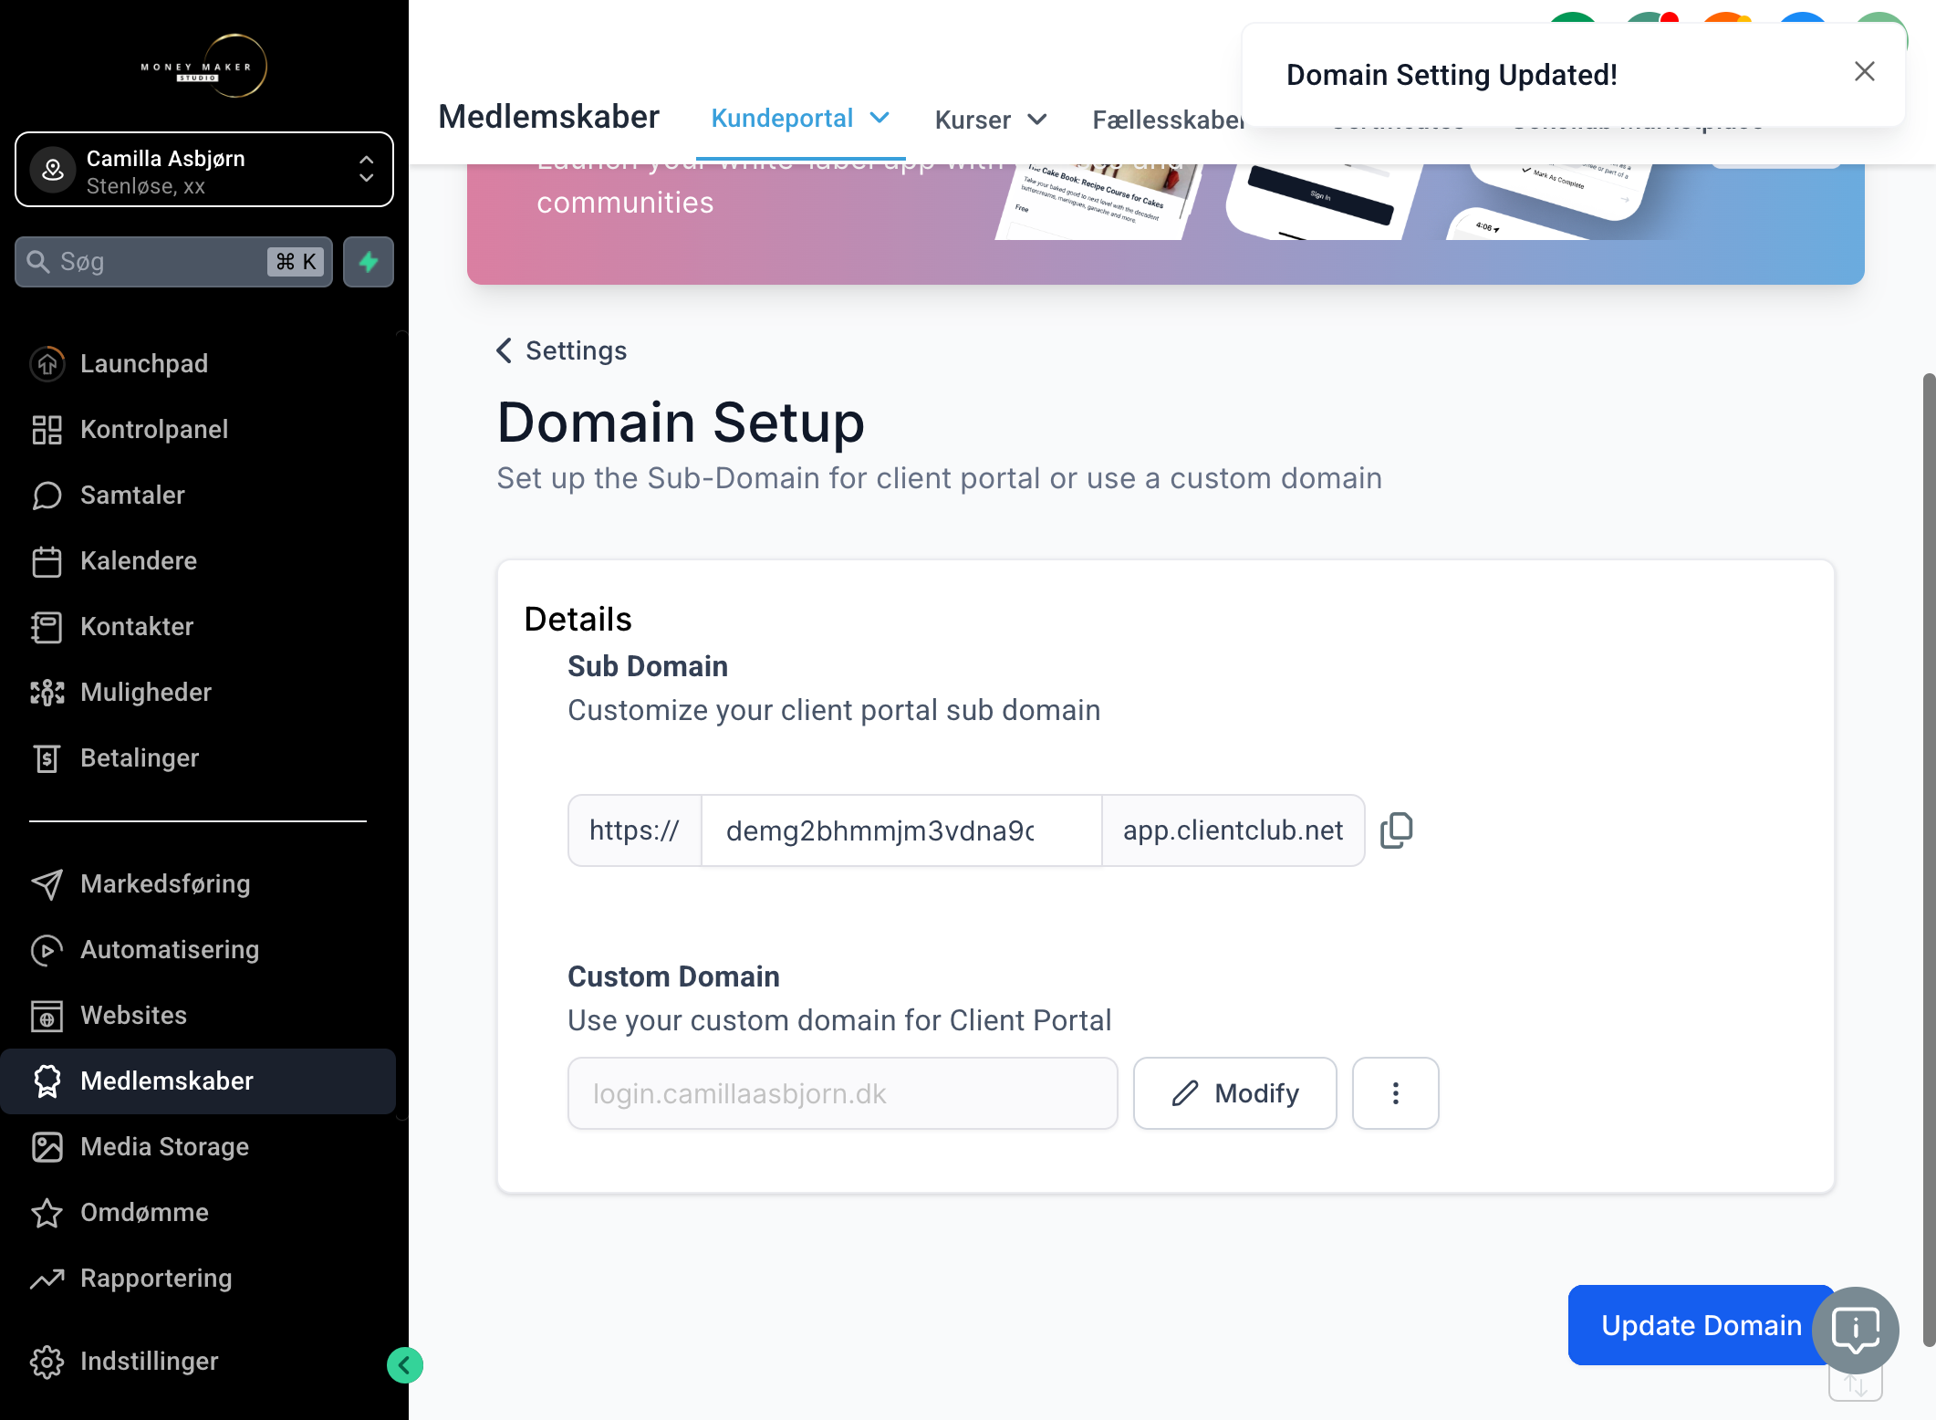Select Medlemskaber in the sidebar
This screenshot has height=1420, width=1936.
[198, 1081]
